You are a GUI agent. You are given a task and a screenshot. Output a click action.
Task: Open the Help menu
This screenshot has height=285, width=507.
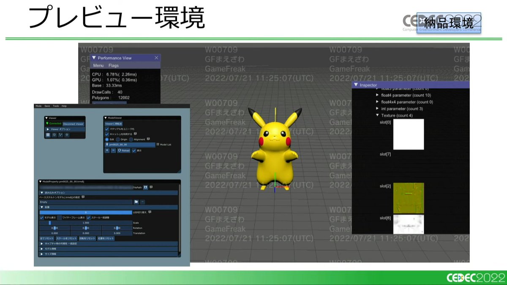pyautogui.click(x=64, y=106)
